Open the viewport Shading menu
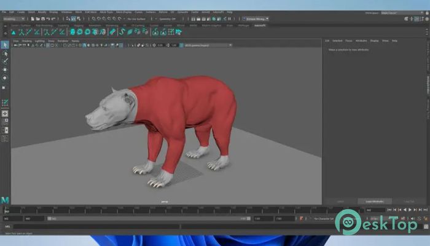The image size is (430, 246). (26, 41)
